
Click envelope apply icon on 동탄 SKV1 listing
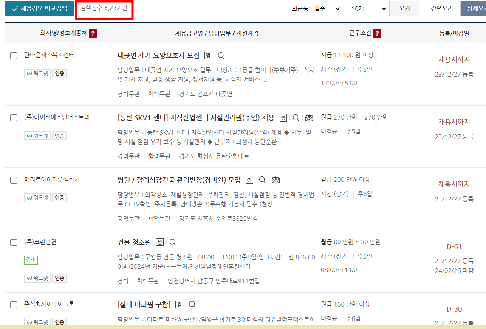309,117
